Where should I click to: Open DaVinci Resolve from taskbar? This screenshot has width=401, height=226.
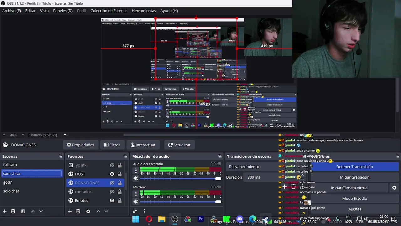click(x=214, y=219)
